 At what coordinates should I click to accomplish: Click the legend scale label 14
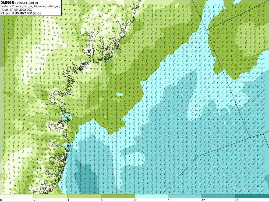pyautogui.click(x=237, y=200)
